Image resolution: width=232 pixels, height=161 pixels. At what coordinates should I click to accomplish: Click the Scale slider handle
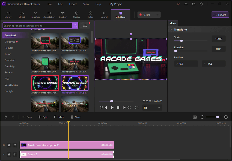point(181,41)
